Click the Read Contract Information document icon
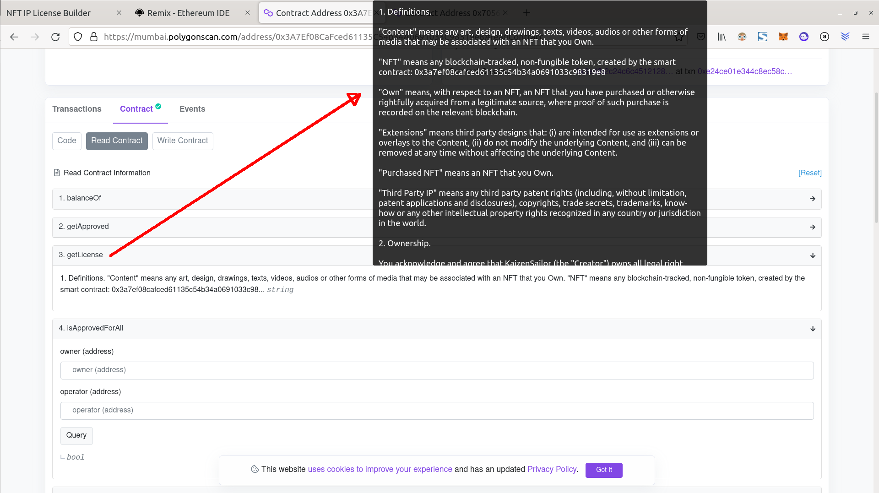Screen dimensions: 879x493 coord(57,173)
